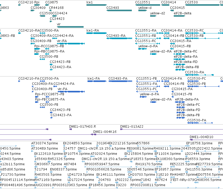
Task: Select the CG30409-PB protein label
Action: click(42, 89)
